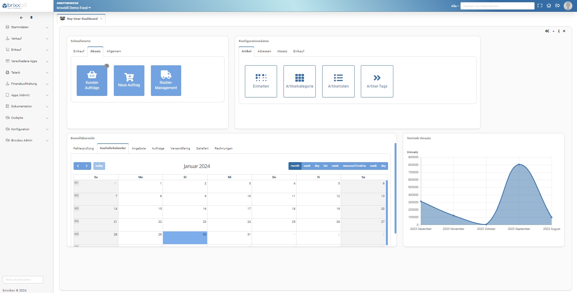
Task: Click the sidebar back arrow
Action: tap(21, 18)
